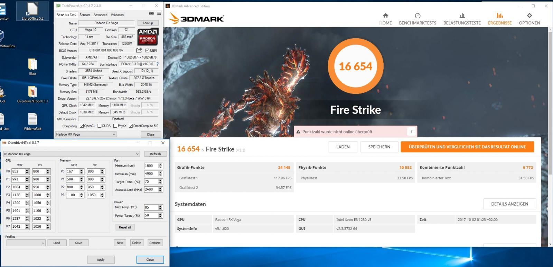553x267 pixels.
Task: Switch to the Validation tab
Action: pos(117,15)
